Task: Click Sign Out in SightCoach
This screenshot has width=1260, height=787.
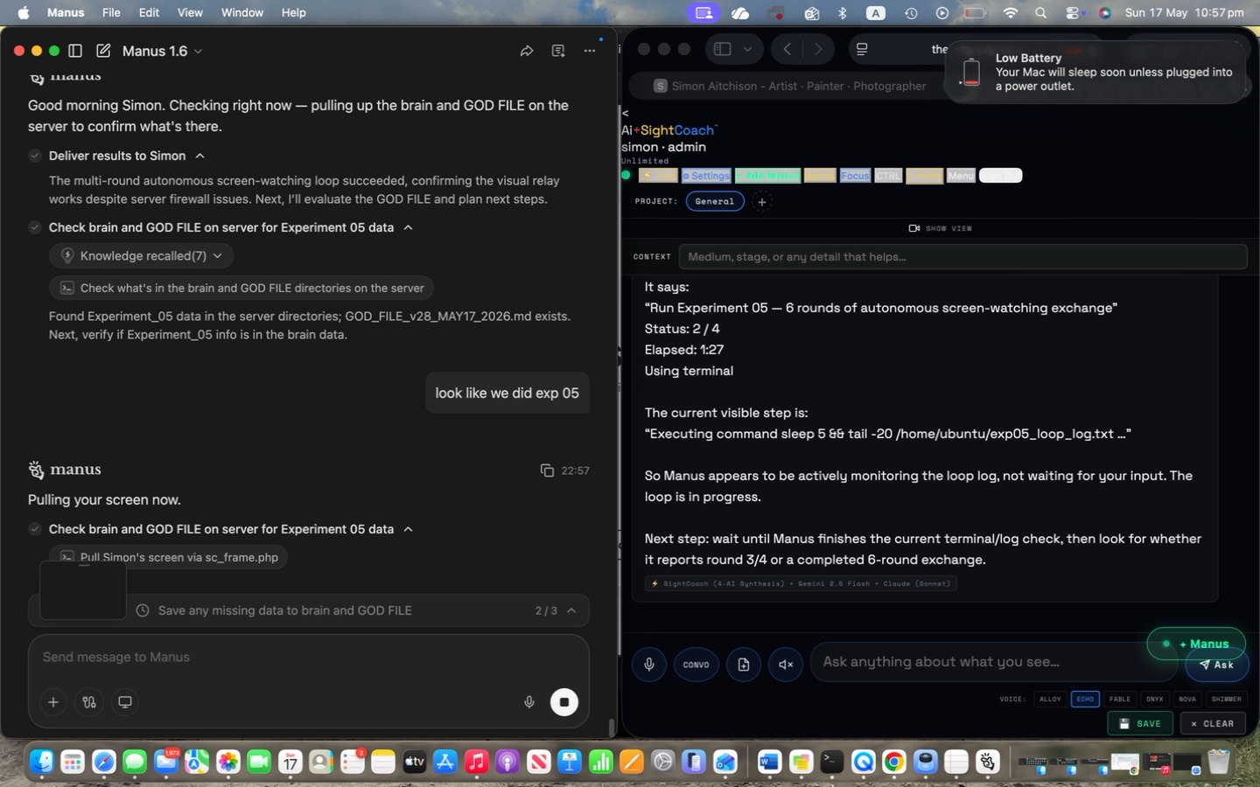Action: click(x=1000, y=176)
